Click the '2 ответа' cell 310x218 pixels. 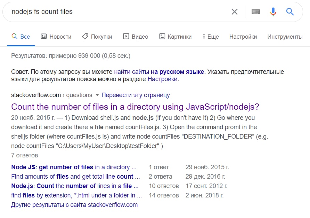(x=160, y=176)
